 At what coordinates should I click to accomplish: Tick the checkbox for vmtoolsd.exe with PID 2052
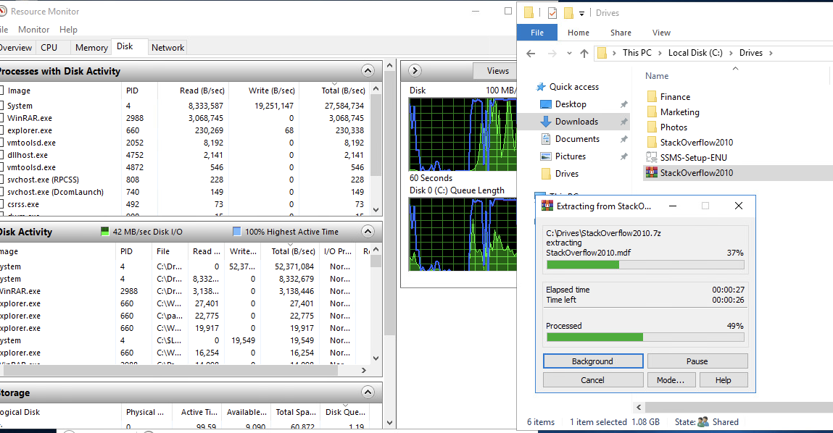1,142
